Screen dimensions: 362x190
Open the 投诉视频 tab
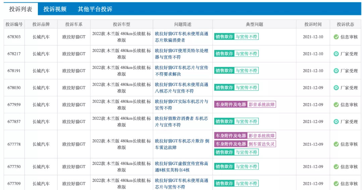pyautogui.click(x=55, y=9)
